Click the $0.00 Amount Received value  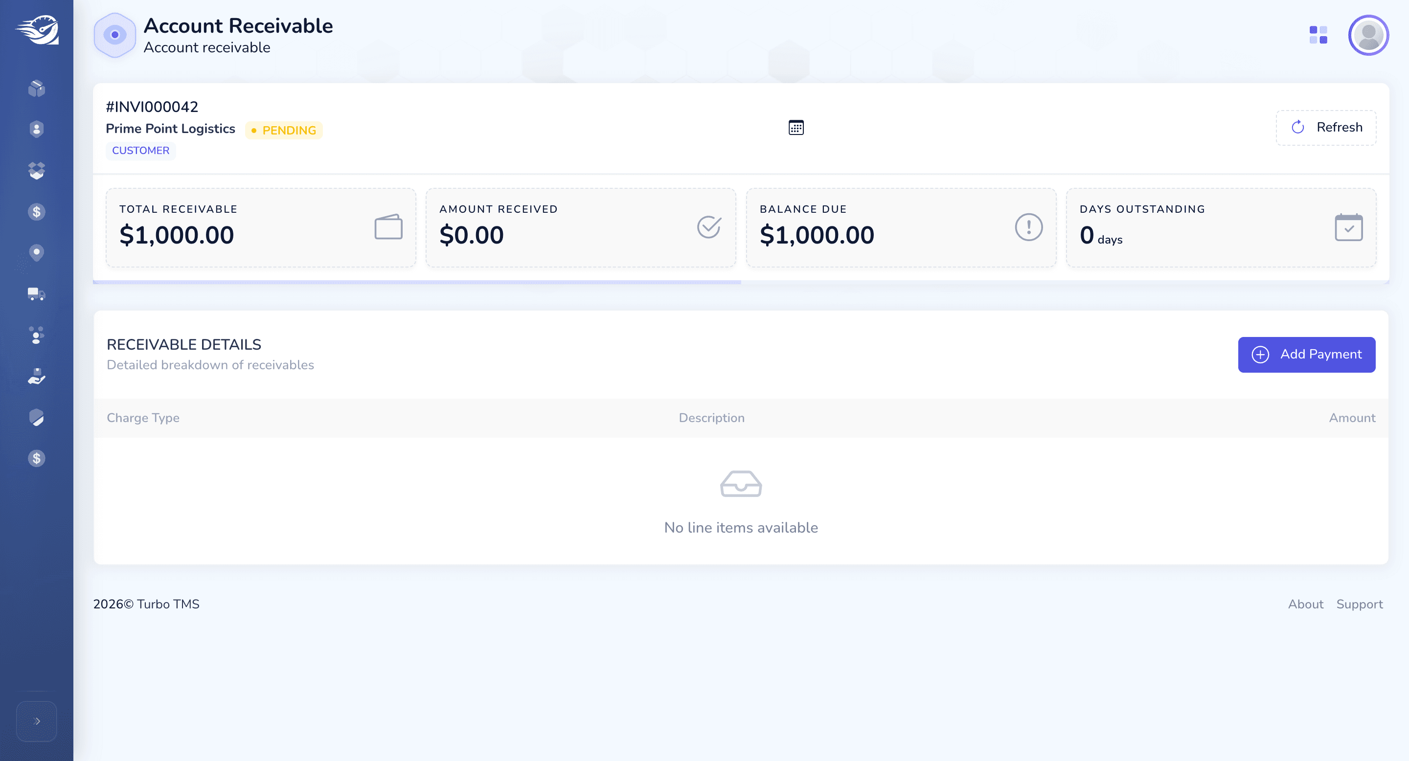(x=472, y=235)
